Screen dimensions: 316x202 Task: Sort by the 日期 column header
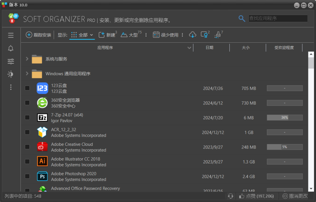[x=209, y=48]
